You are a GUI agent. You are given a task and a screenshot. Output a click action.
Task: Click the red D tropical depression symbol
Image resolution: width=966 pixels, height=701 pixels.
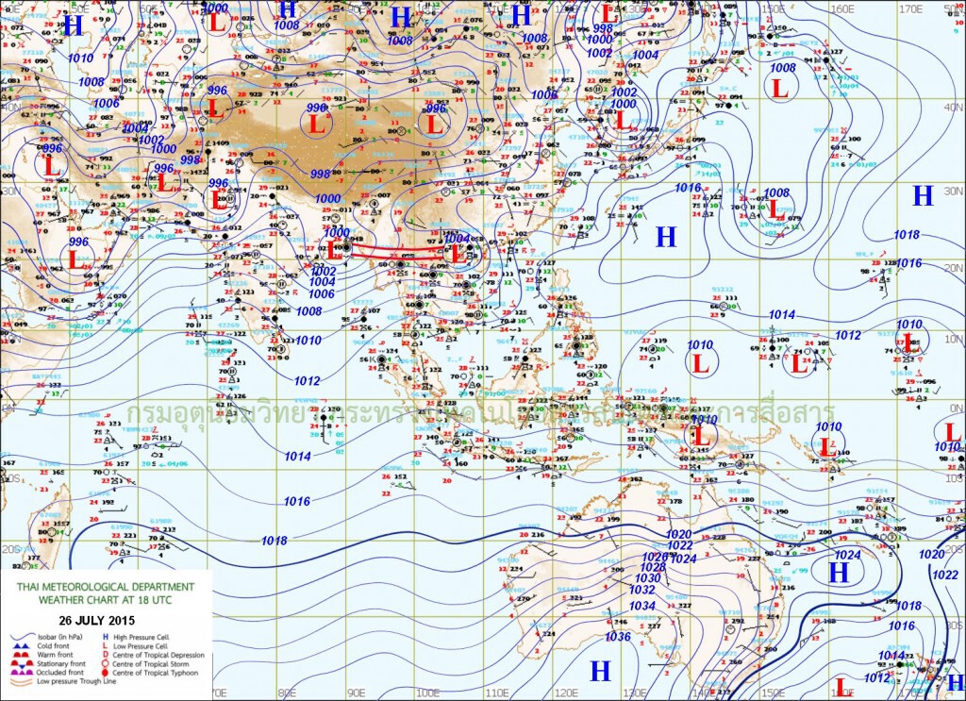[106, 655]
